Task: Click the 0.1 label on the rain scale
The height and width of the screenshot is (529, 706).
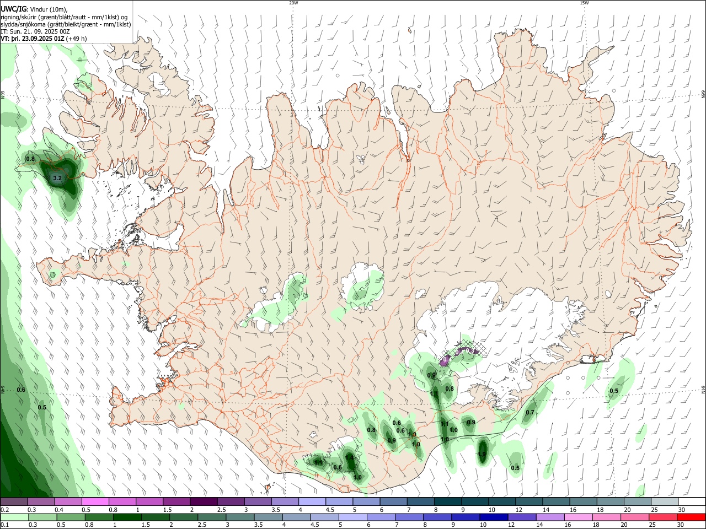Action: (x=4, y=525)
